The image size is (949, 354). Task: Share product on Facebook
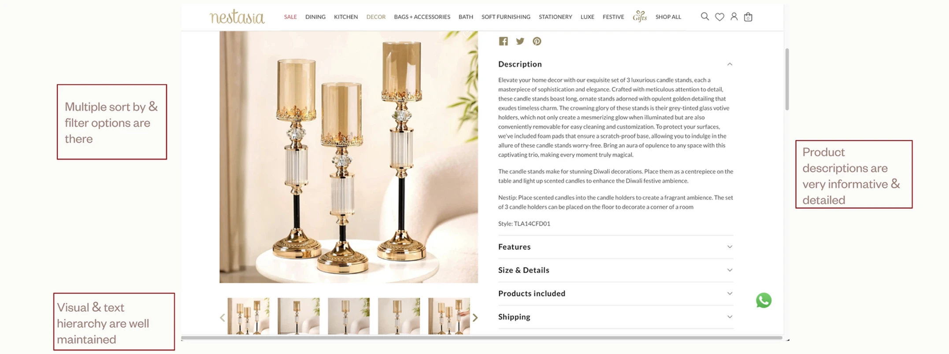point(503,41)
